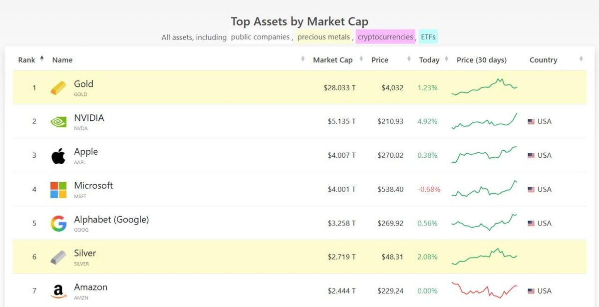Click the Amazon logo icon
599x307 pixels.
[58, 291]
